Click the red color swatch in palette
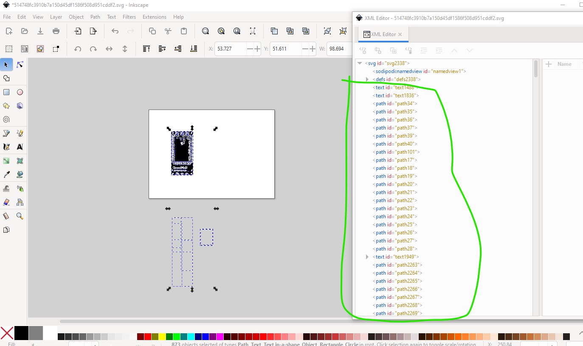583x346 pixels. point(147,337)
